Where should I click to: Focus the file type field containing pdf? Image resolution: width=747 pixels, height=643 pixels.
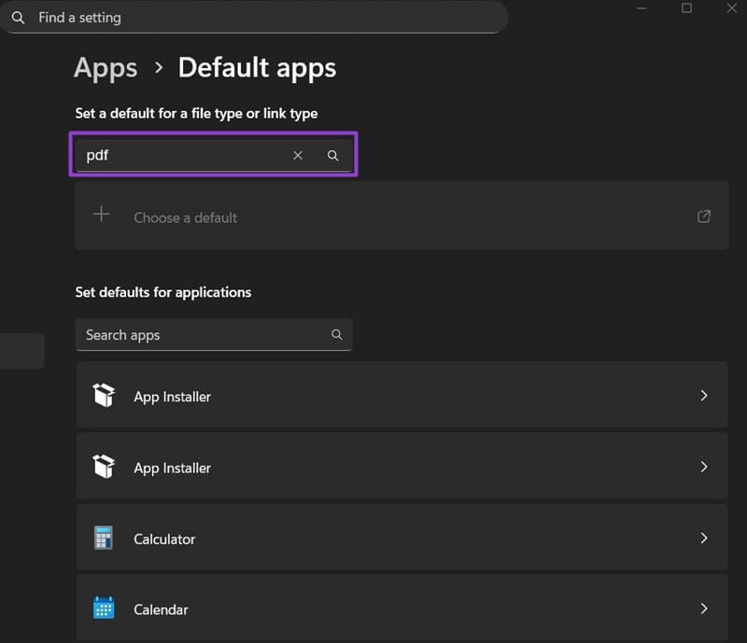tap(182, 156)
